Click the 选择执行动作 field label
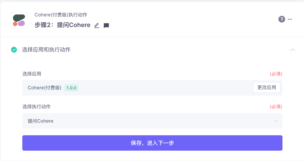Image resolution: width=304 pixels, height=161 pixels. tap(36, 106)
